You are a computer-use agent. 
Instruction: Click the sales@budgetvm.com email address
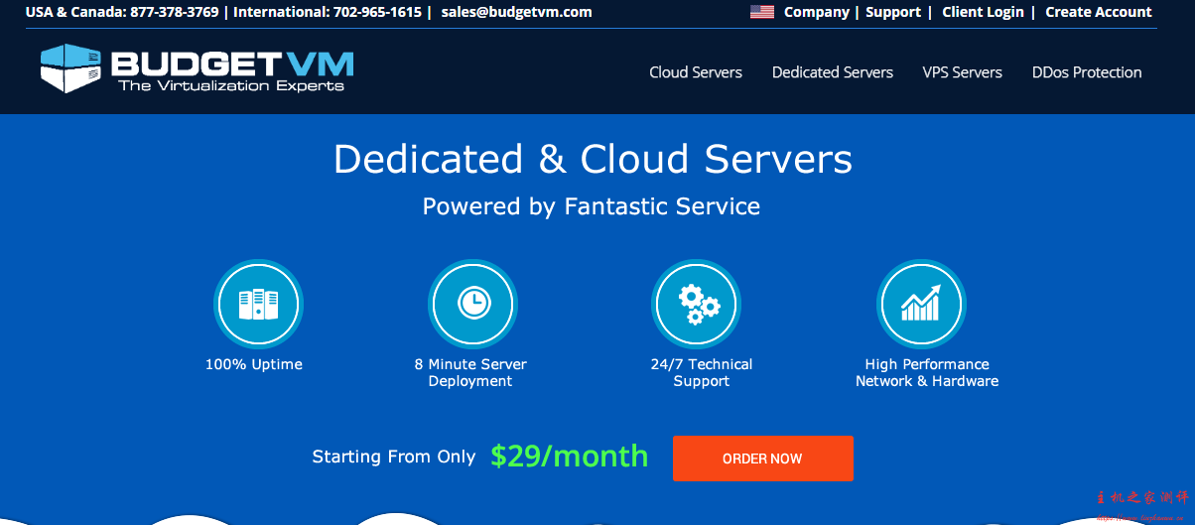[x=516, y=13]
